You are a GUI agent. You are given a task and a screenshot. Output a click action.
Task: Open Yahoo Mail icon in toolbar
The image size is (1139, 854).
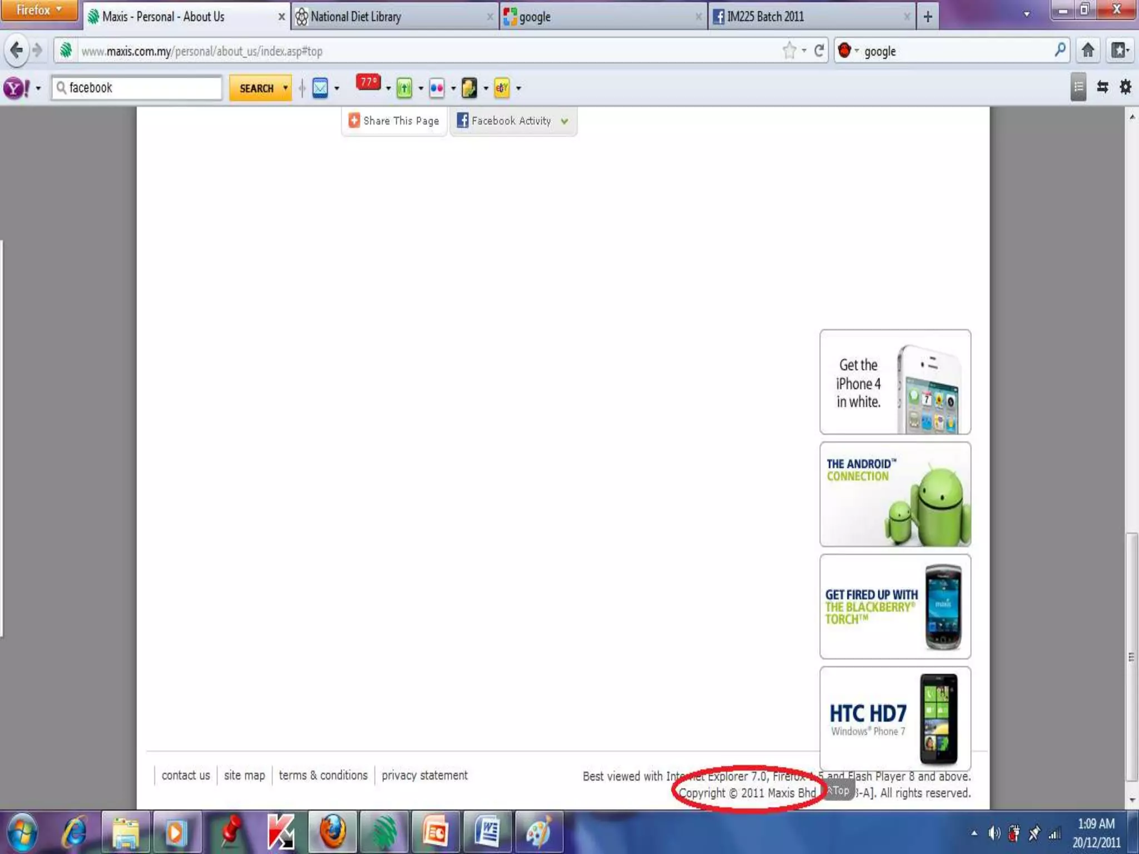320,88
